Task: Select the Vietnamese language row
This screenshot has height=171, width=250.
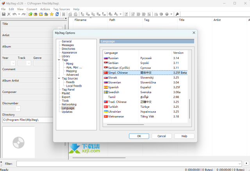Action: click(x=145, y=116)
